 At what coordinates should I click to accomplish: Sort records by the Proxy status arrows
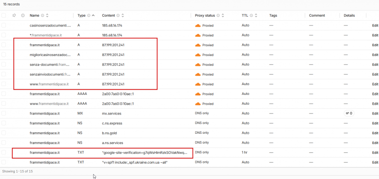[x=223, y=15]
